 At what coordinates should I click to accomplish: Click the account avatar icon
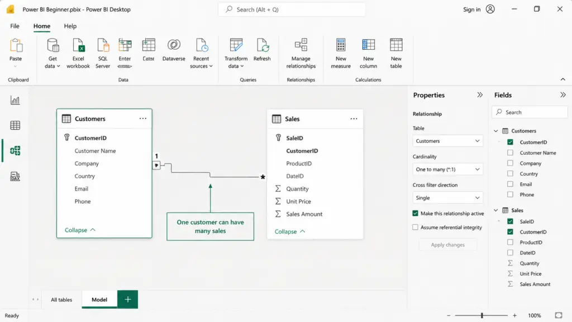[x=490, y=9]
